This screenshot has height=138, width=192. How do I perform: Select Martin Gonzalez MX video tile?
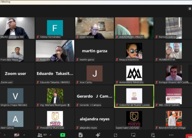point(17,28)
